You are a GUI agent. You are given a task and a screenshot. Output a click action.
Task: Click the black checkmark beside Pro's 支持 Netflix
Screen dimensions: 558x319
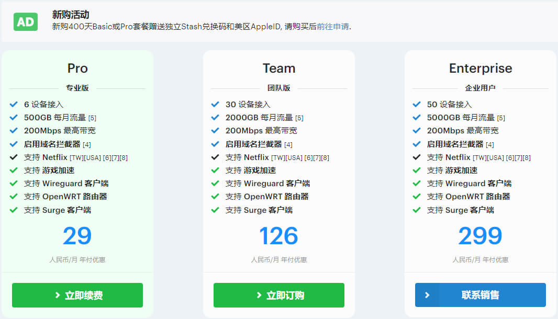[14, 157]
